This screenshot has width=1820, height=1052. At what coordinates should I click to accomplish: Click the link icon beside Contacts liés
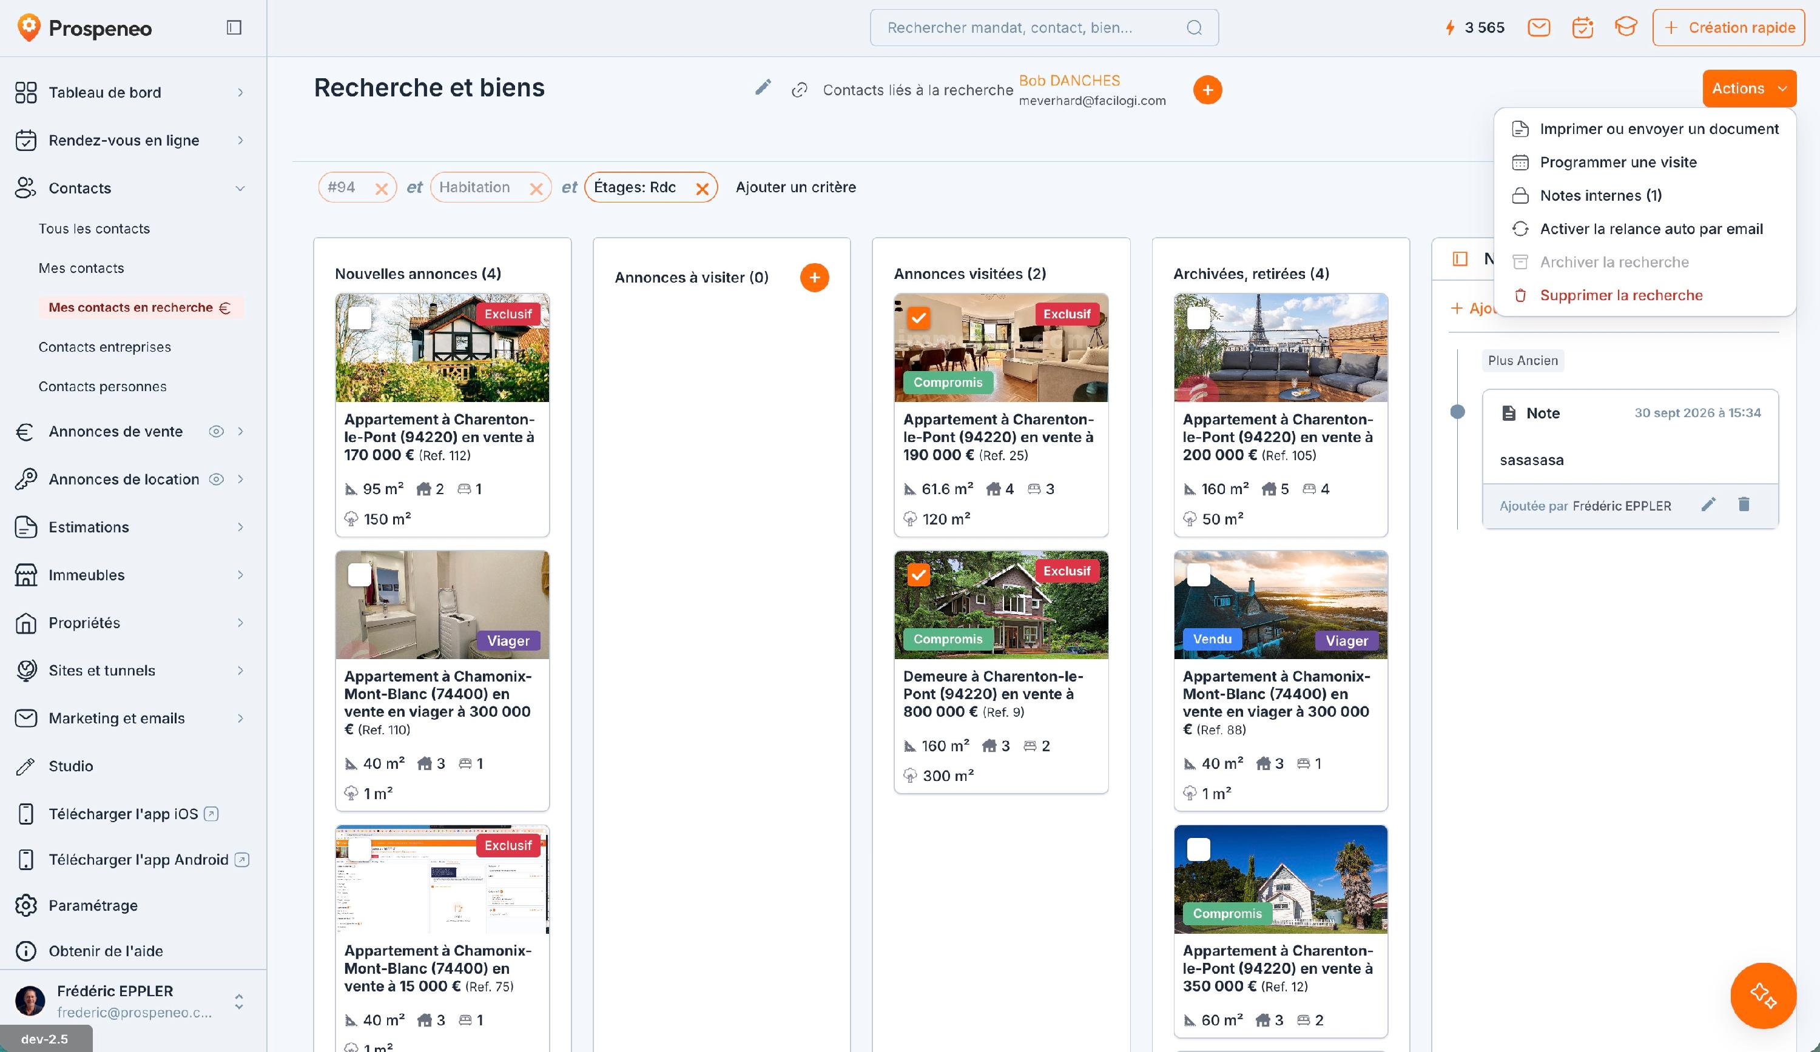799,90
